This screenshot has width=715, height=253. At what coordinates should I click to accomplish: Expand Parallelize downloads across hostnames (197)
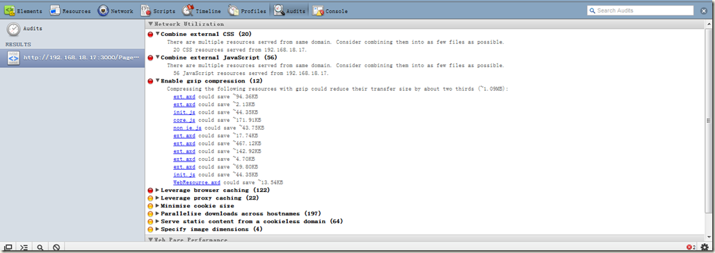tap(158, 213)
